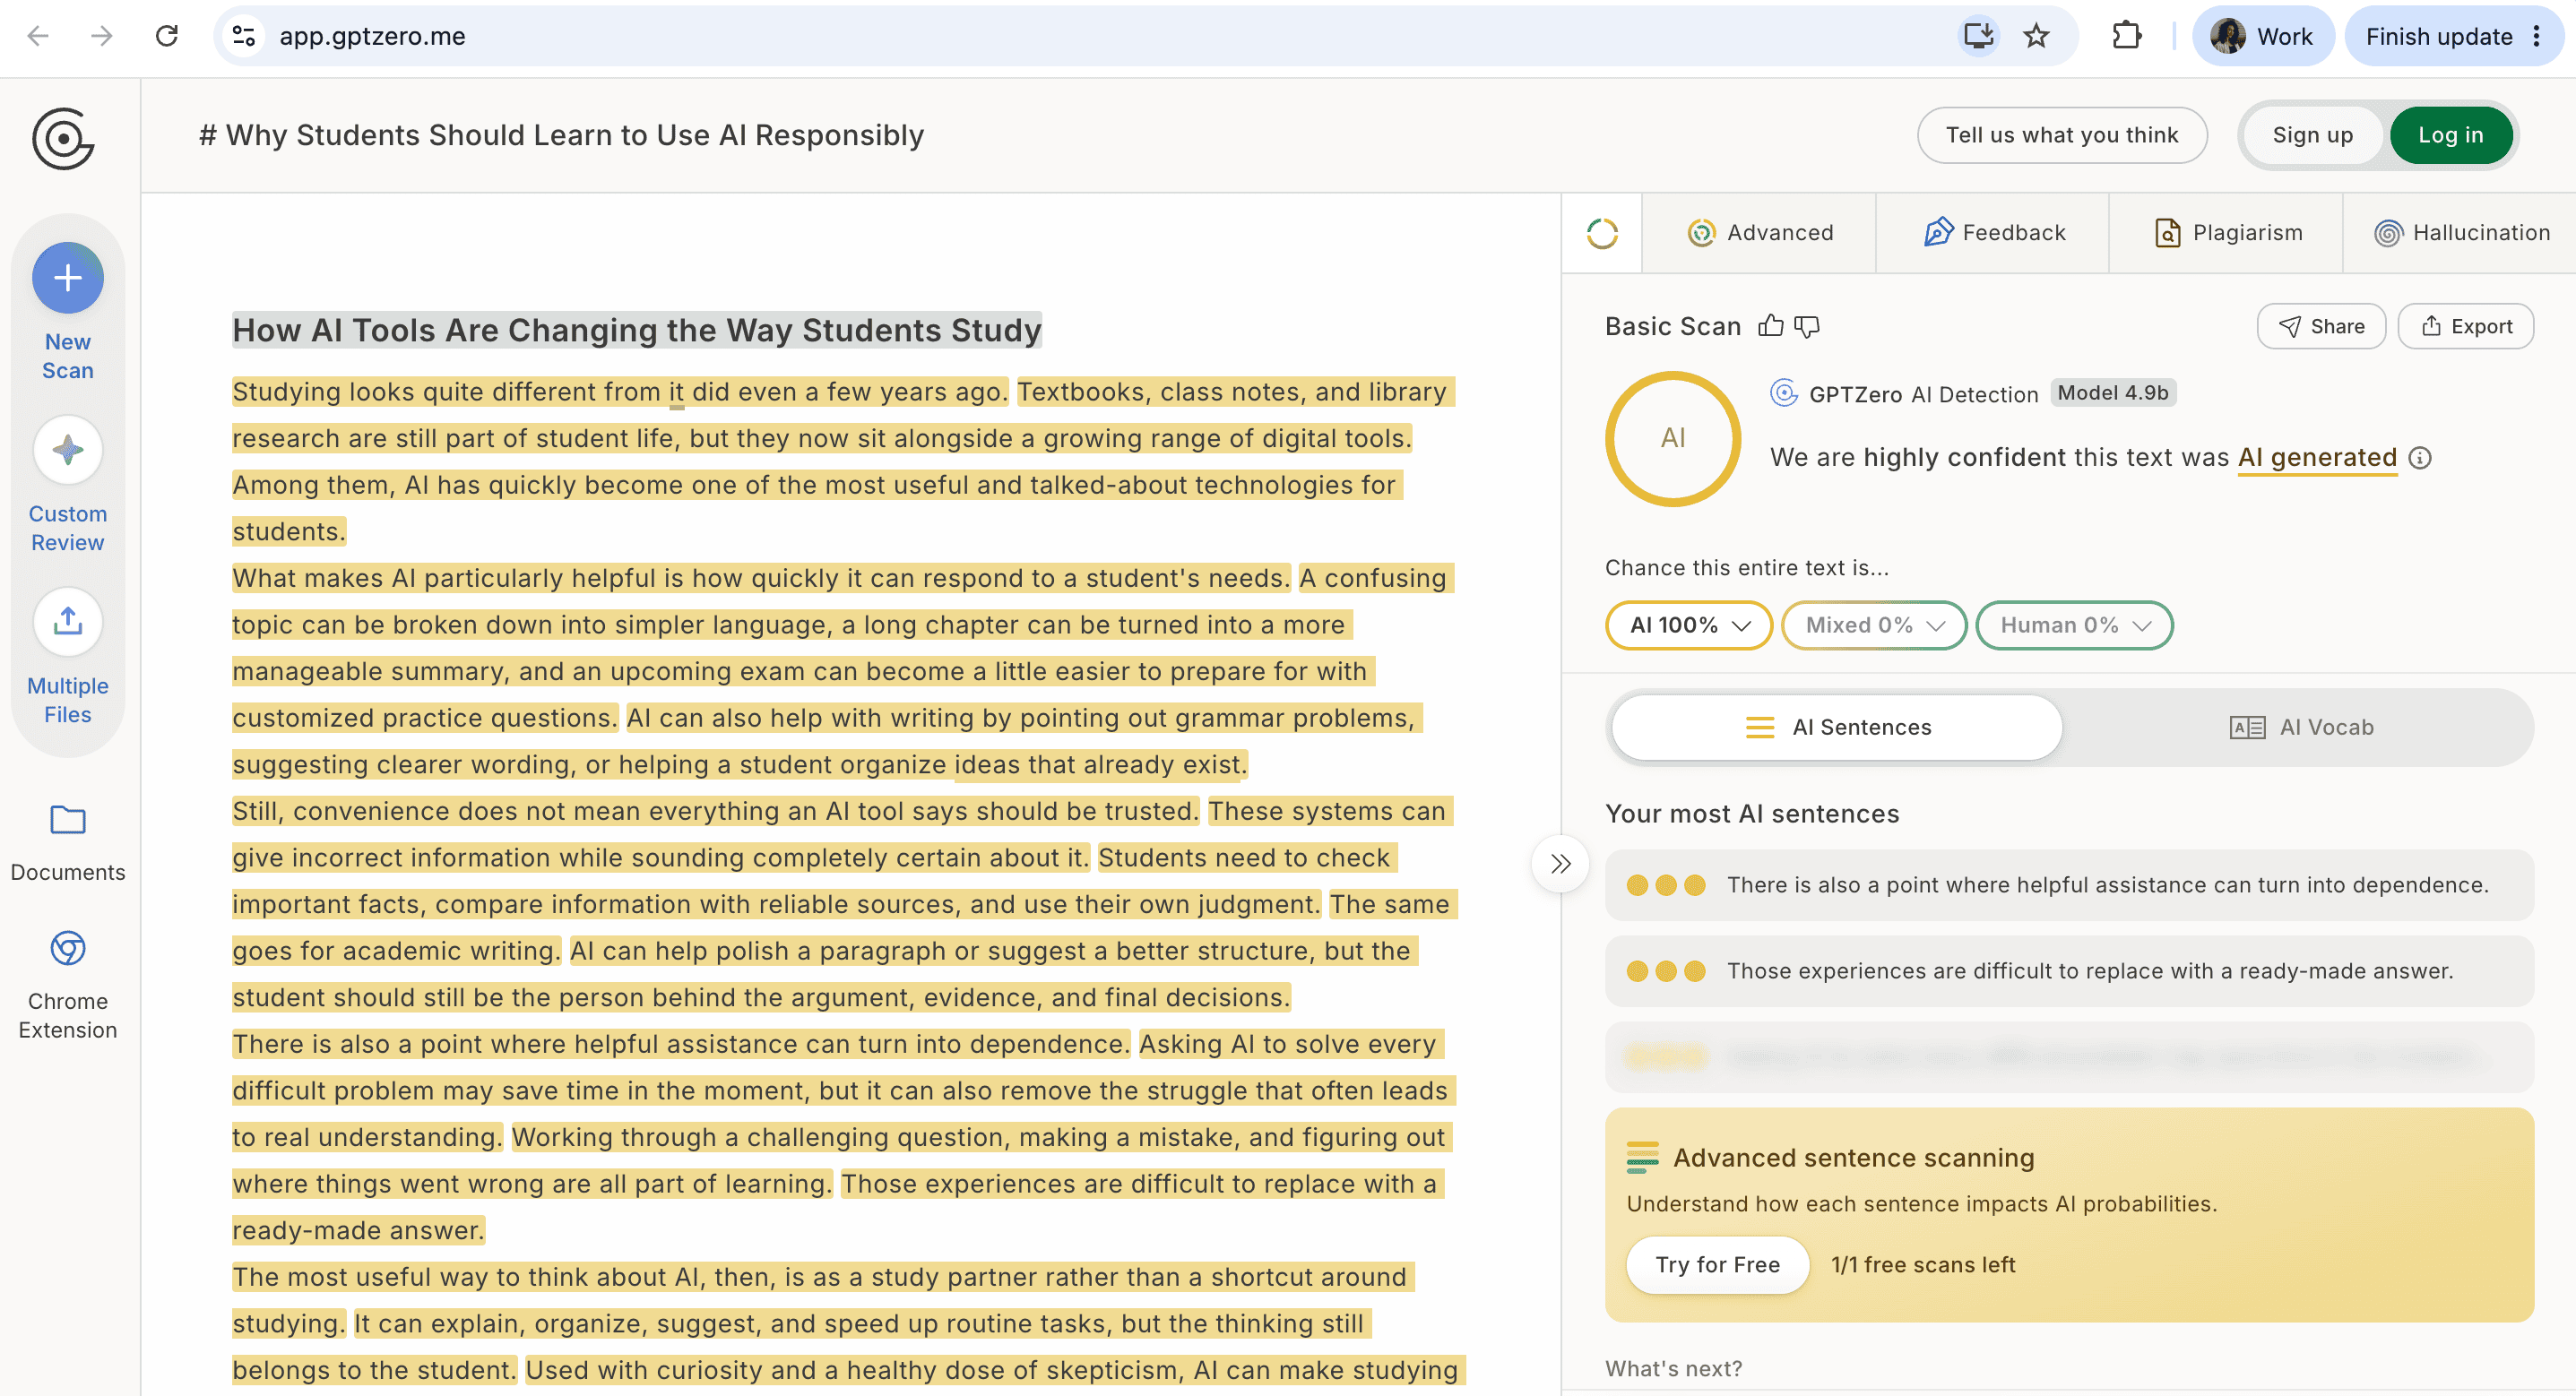
Task: Click the Advanced sentence scanning heading
Action: pyautogui.click(x=1853, y=1157)
